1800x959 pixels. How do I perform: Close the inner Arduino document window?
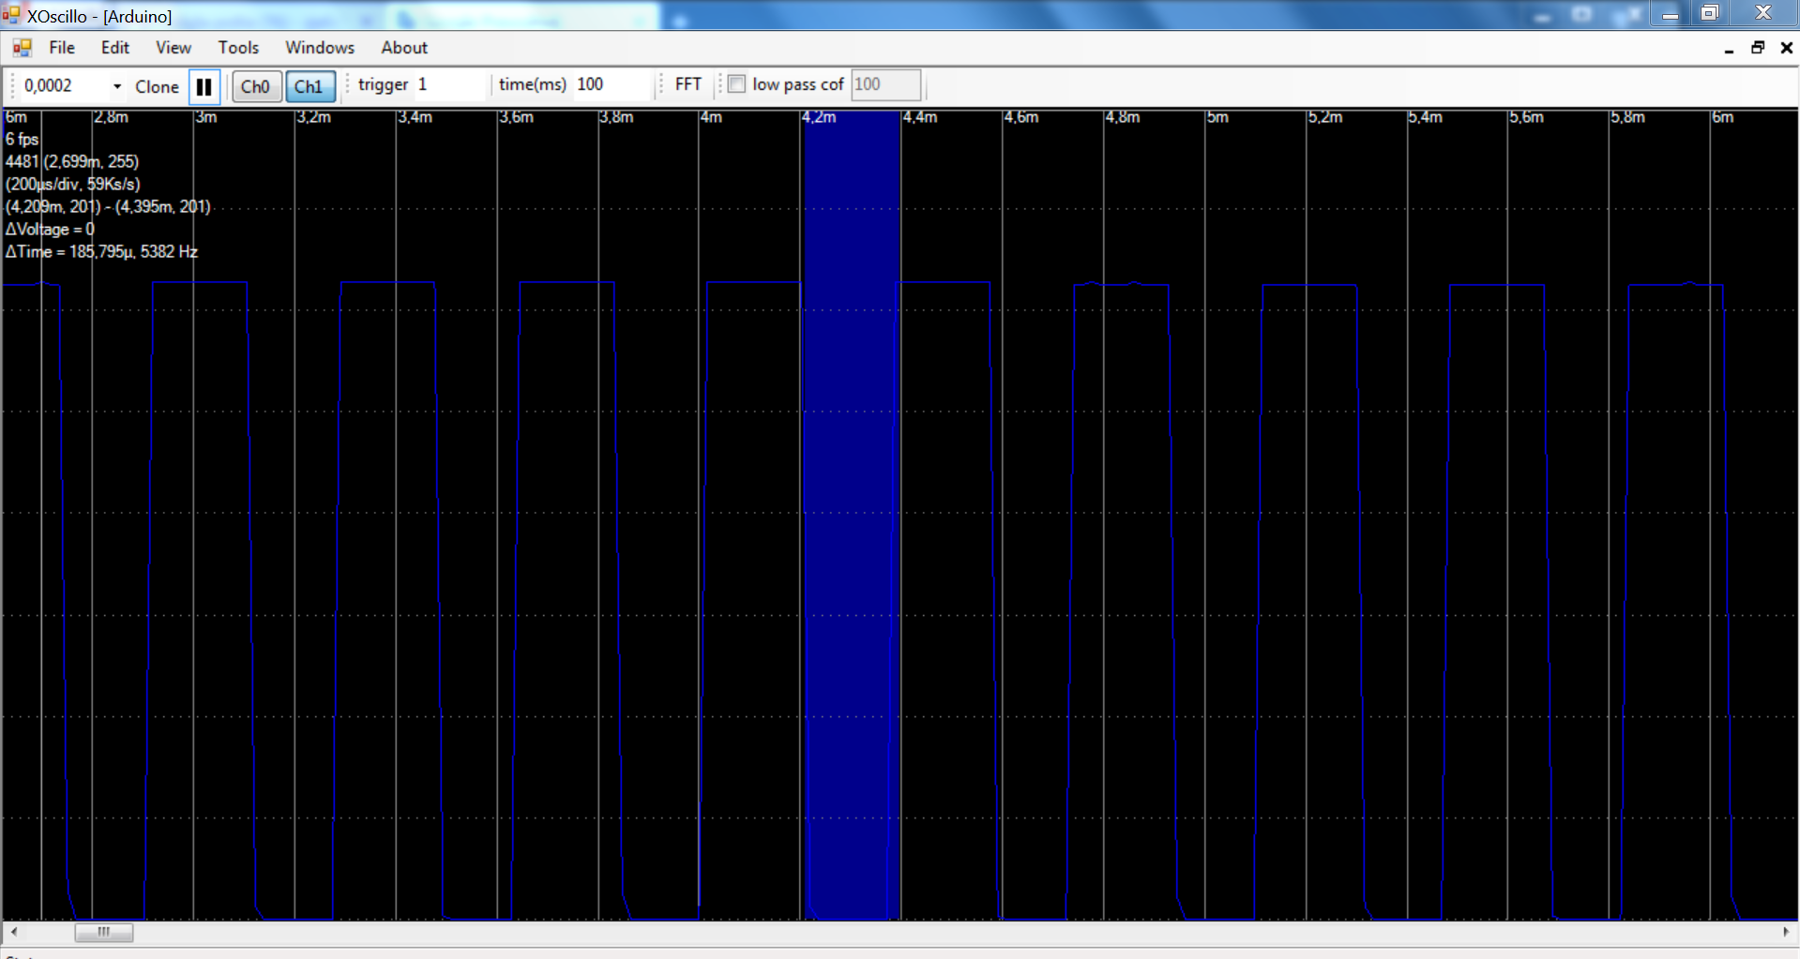click(1787, 48)
